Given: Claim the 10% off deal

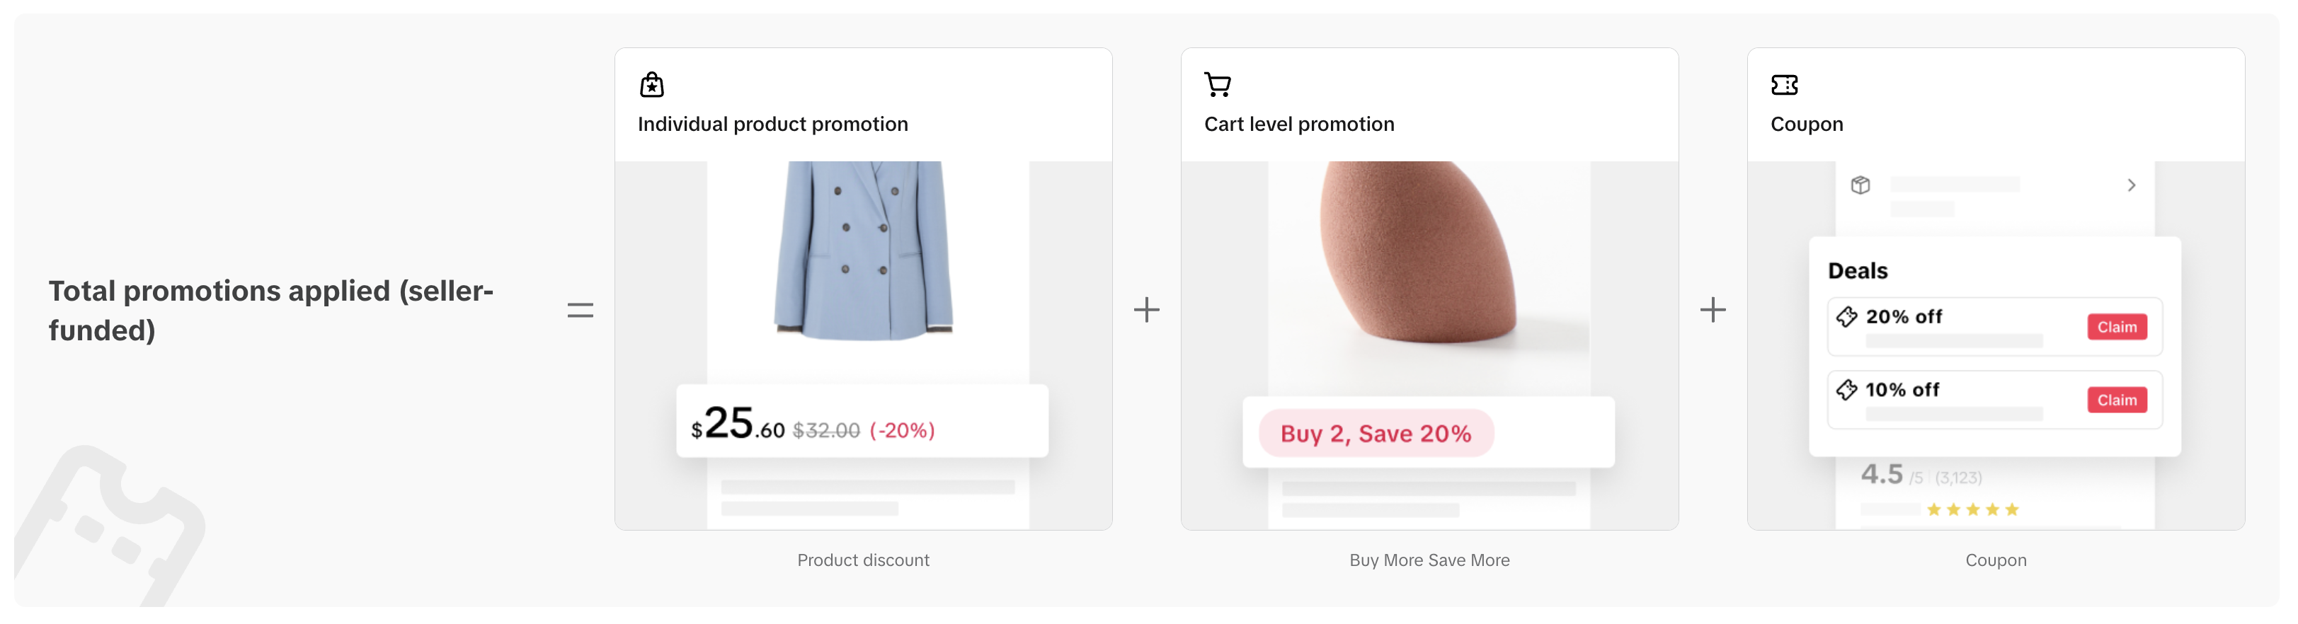Looking at the screenshot, I should pos(2116,400).
